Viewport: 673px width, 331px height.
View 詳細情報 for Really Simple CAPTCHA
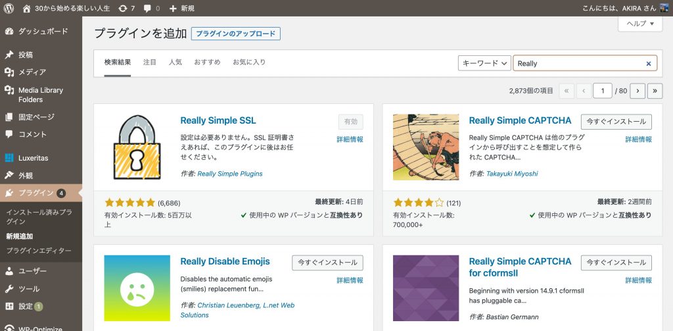point(639,140)
